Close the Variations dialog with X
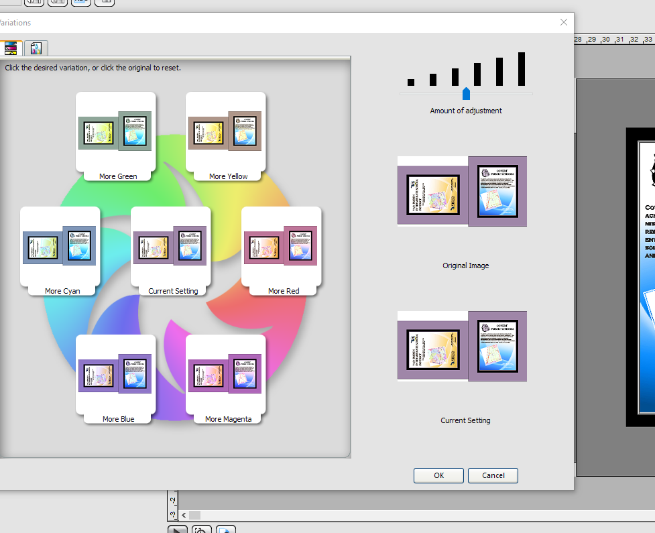 point(564,22)
